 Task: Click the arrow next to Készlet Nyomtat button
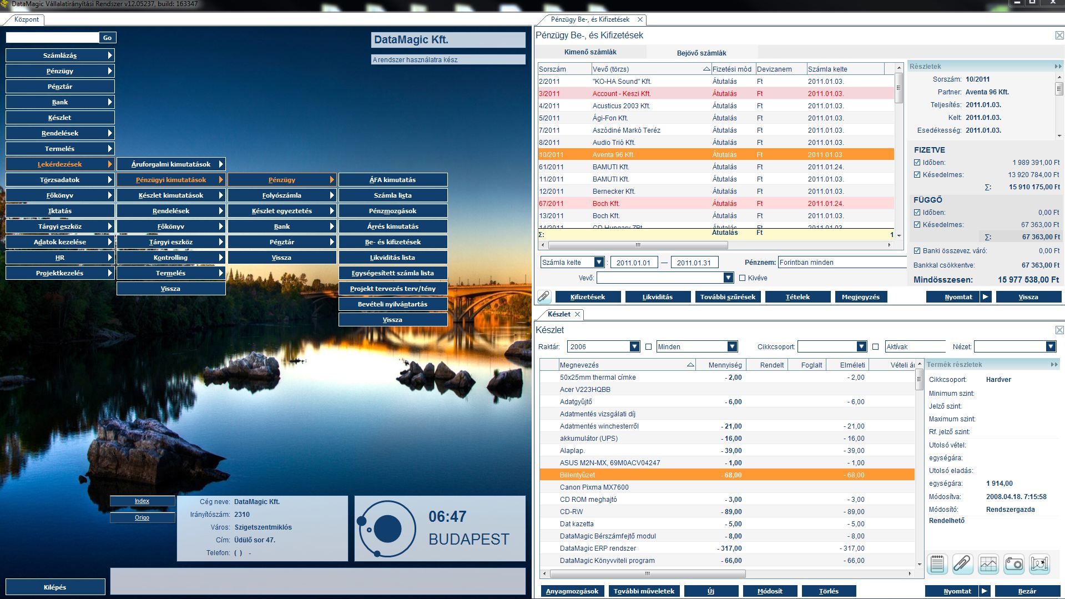click(985, 591)
